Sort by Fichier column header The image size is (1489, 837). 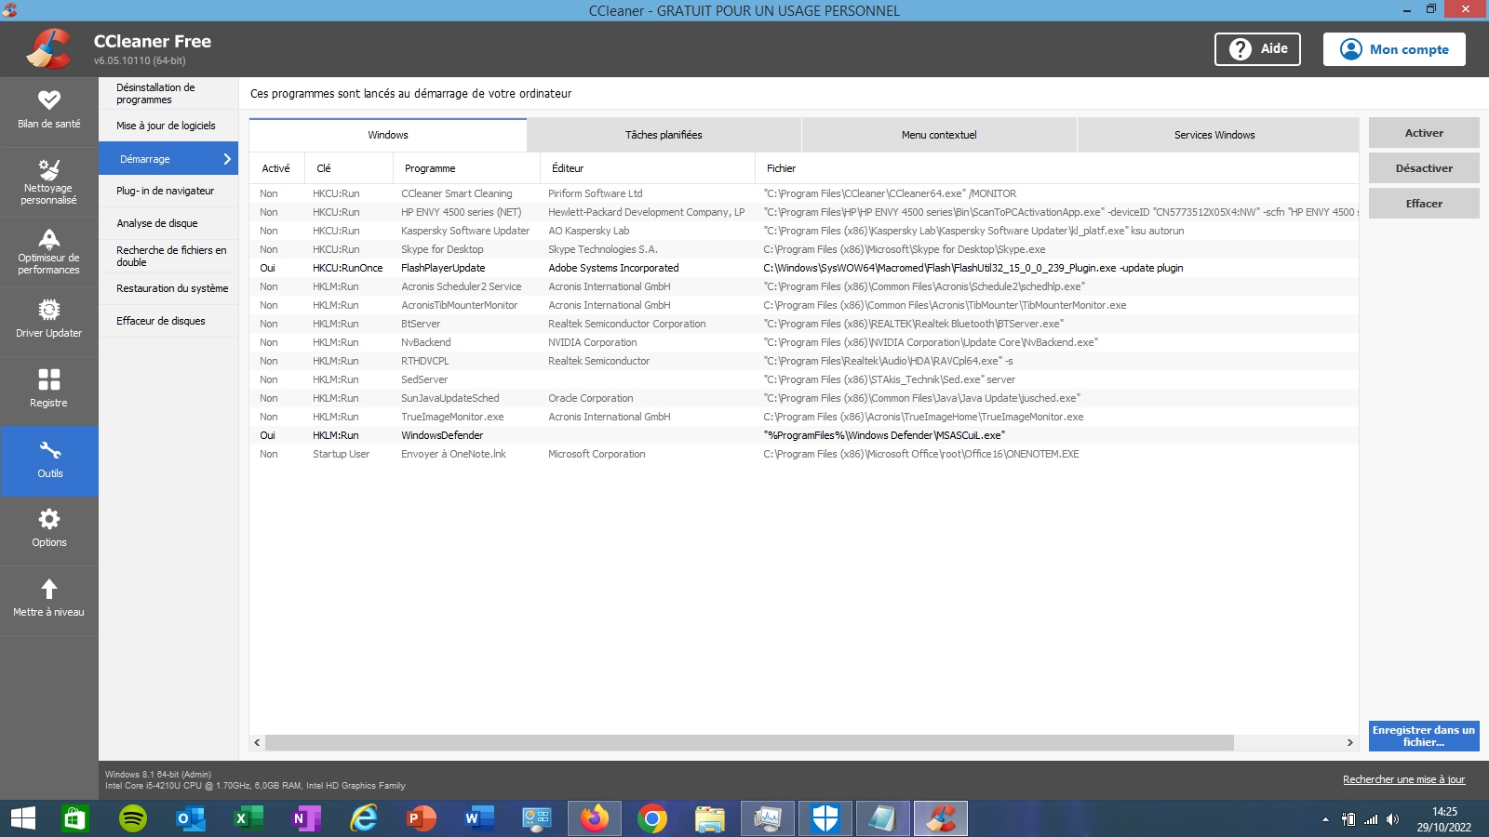coord(1057,168)
